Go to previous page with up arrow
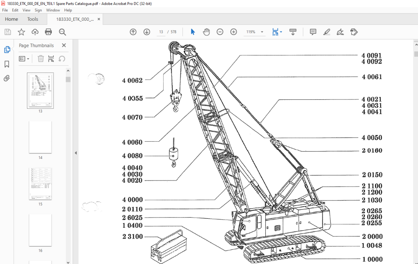The image size is (418, 264). coord(133,32)
